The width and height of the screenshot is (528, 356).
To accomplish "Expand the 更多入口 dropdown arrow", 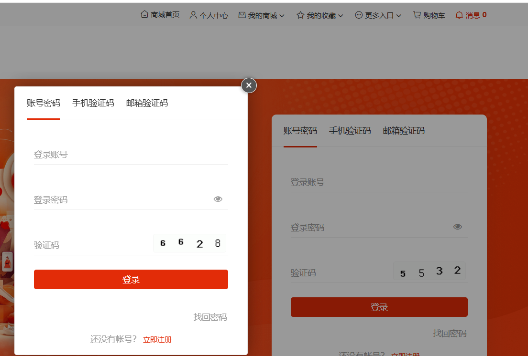I will (399, 16).
